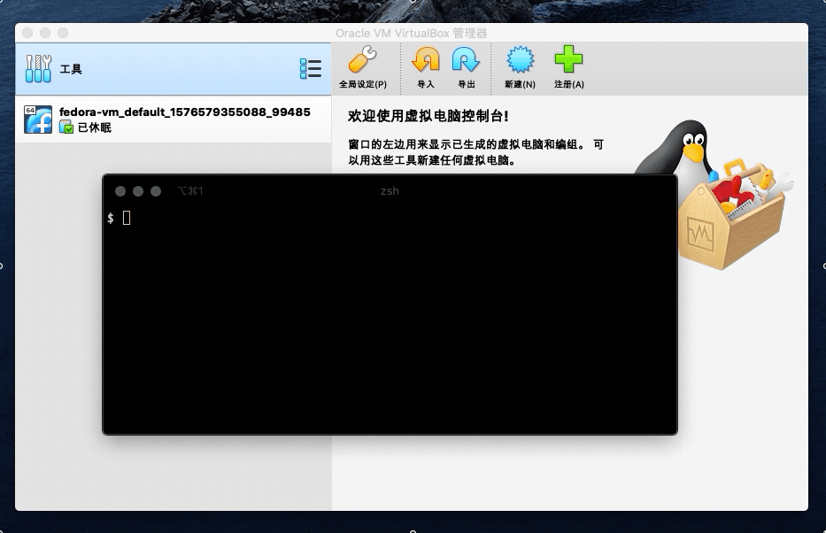Click the welcome heading 欢迎使用虚拟电脑控制台!
This screenshot has width=826, height=533.
(428, 116)
